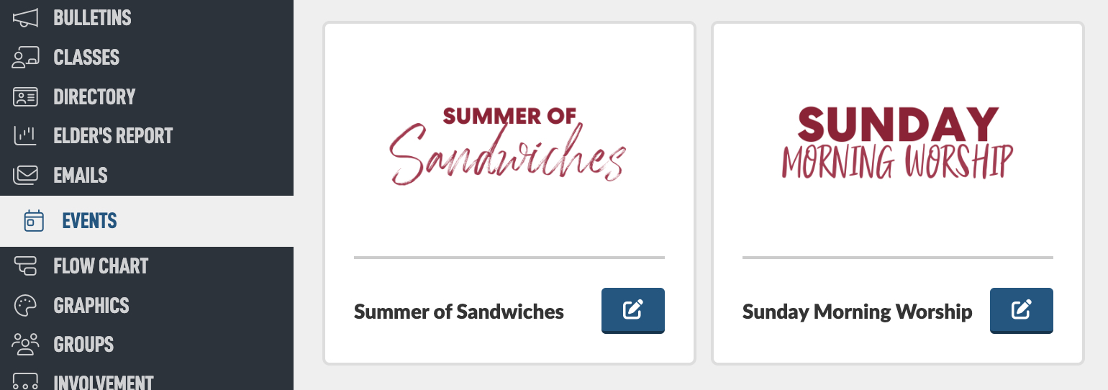Click the Directory ID card icon
This screenshot has width=1108, height=390.
click(x=25, y=96)
